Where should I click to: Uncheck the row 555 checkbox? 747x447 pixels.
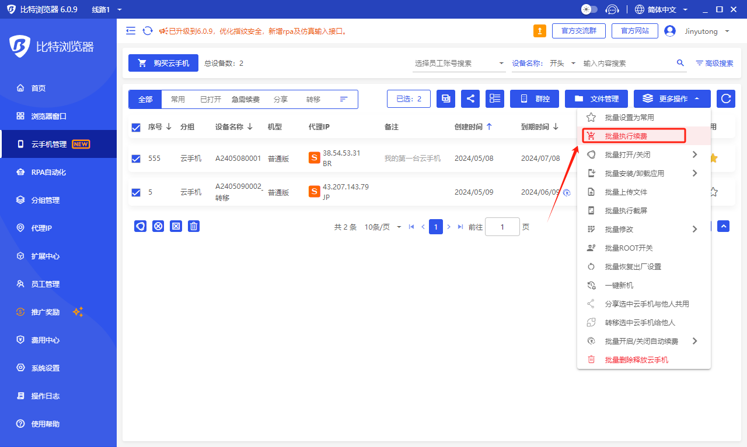pos(136,159)
